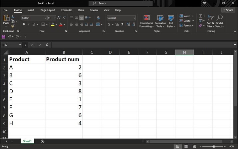Decrease indent in Alignment group
238x149 pixels.
[87, 24]
